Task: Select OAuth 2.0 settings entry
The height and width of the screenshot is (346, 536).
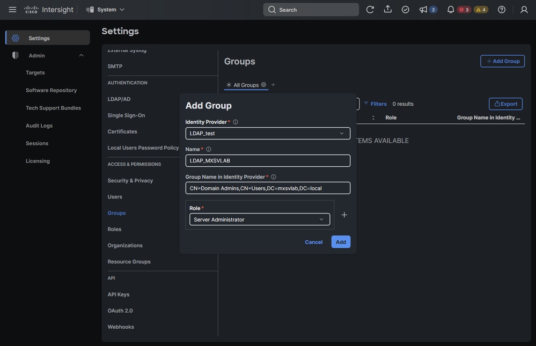Action: point(120,311)
